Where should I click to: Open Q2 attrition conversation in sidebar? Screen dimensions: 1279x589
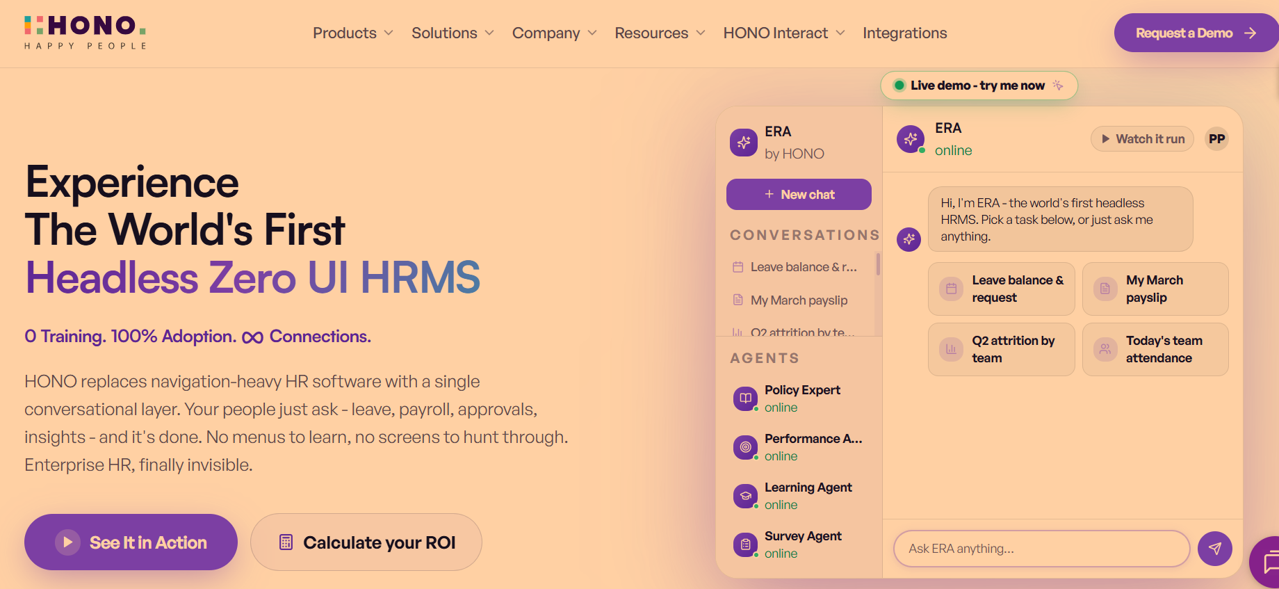tap(798, 331)
